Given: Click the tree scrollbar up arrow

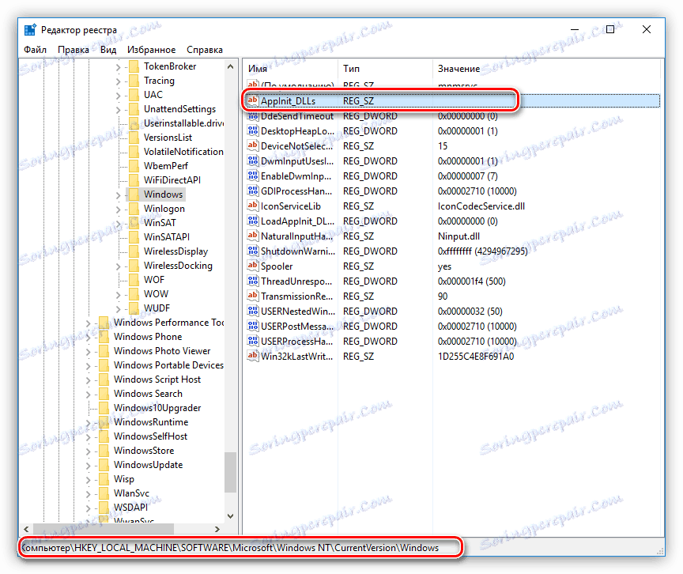Looking at the screenshot, I should (x=230, y=66).
